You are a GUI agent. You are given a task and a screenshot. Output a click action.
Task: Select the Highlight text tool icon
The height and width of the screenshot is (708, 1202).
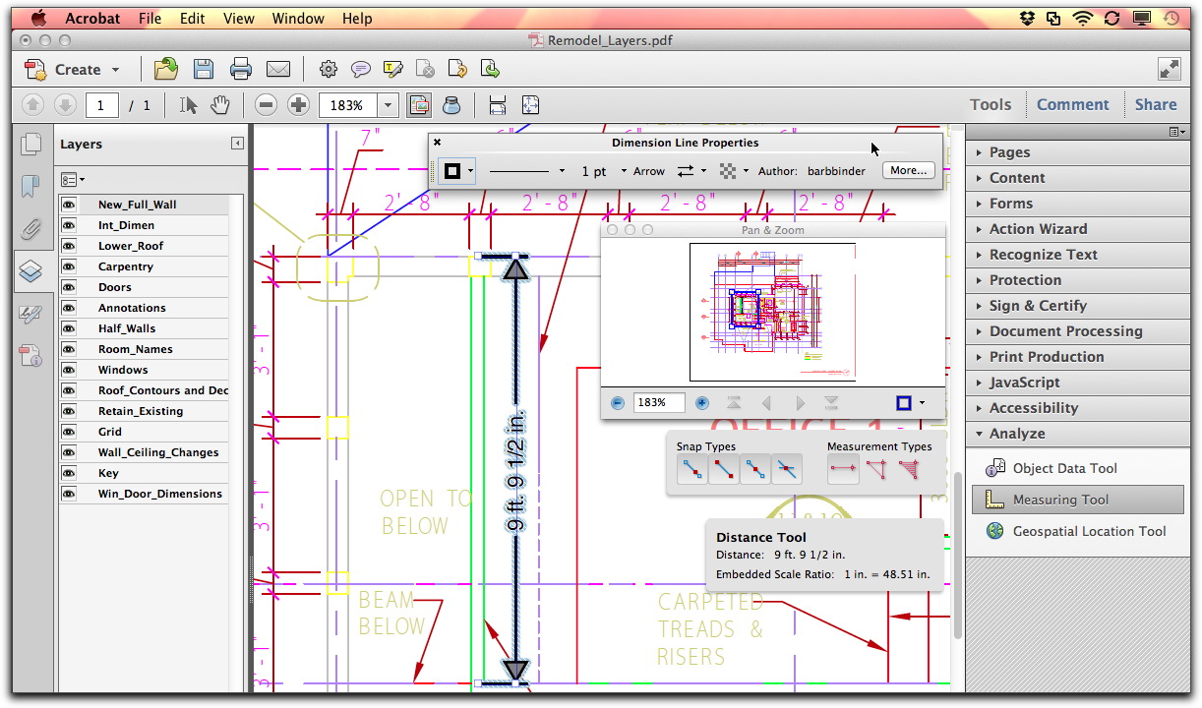click(x=393, y=69)
